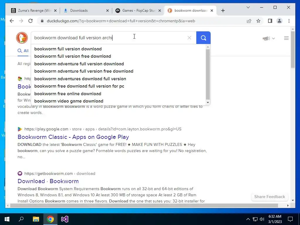The width and height of the screenshot is (300, 225).
Task: Click the network tray icon
Action: (255, 219)
